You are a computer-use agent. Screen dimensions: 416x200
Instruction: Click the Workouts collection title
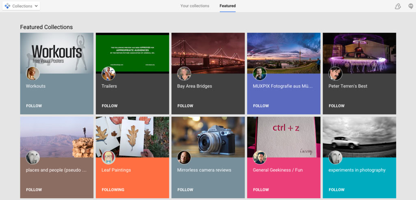36,86
